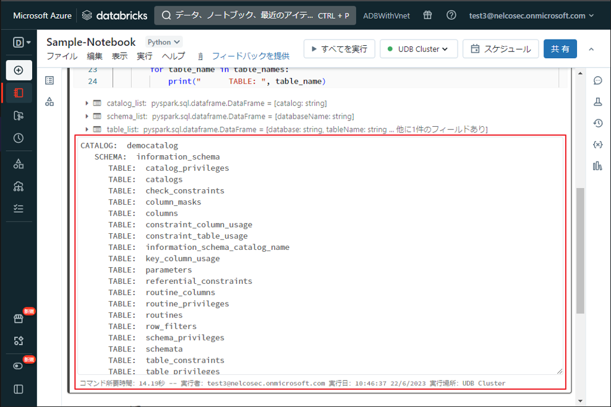Viewport: 611px width, 407px height.
Task: Open the variable explorer {x} icon
Action: point(597,144)
